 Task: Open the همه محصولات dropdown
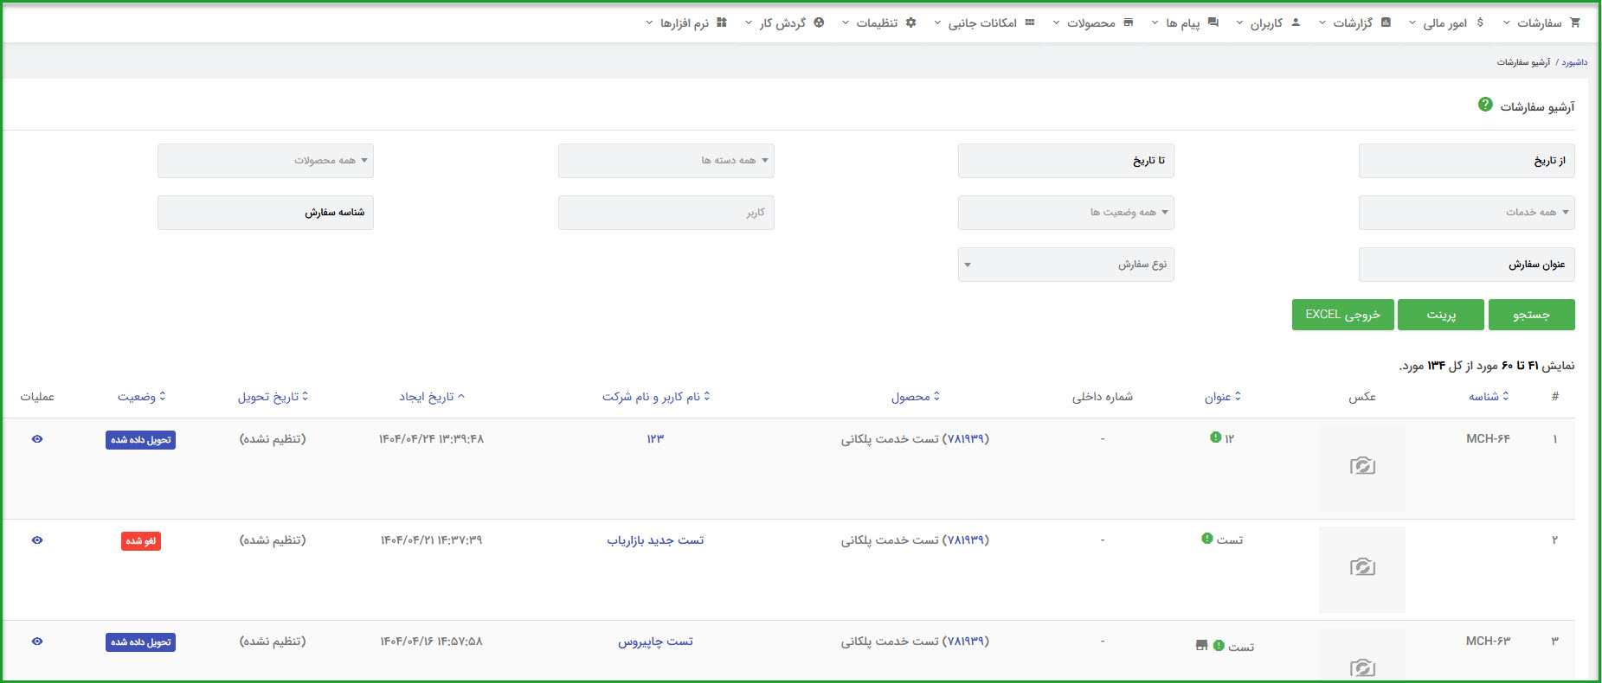point(266,161)
